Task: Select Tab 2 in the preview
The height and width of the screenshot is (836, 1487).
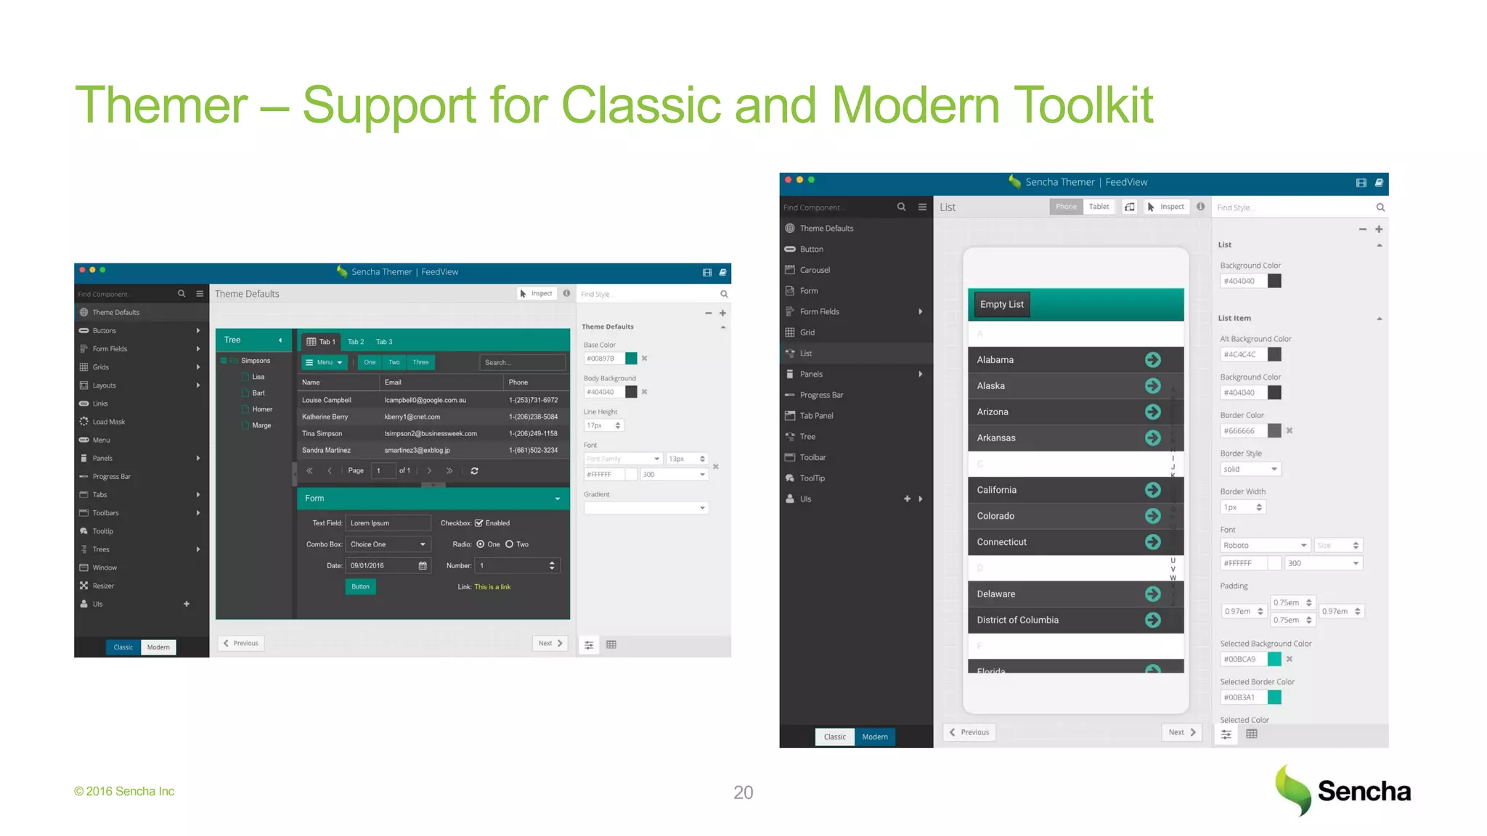Action: coord(356,342)
